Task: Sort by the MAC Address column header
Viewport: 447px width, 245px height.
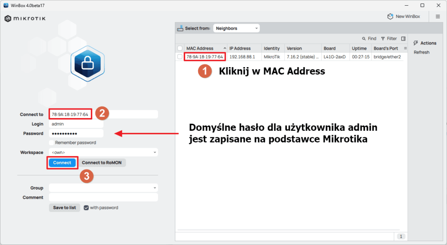Action: [x=203, y=48]
